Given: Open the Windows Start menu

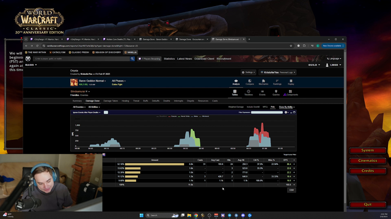Looking at the screenshot, I should 141,215.
